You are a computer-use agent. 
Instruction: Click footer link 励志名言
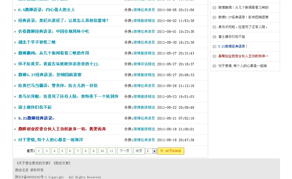pyautogui.click(x=22, y=170)
